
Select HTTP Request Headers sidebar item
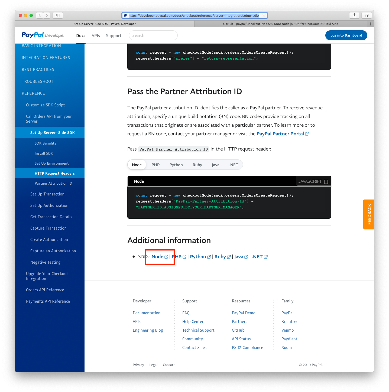[x=50, y=173]
